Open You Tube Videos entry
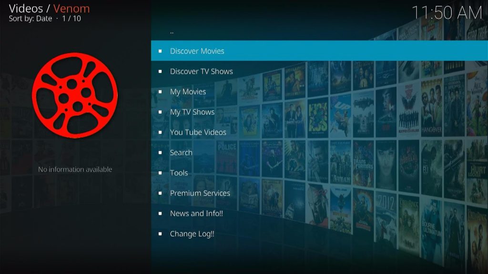The height and width of the screenshot is (274, 488). click(319, 132)
